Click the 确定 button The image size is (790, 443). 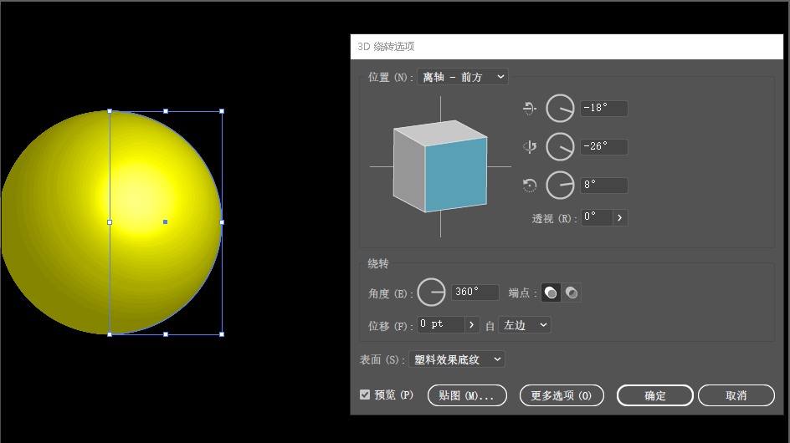655,395
